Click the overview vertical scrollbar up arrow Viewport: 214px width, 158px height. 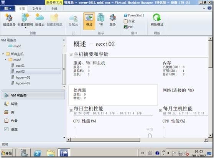point(210,39)
